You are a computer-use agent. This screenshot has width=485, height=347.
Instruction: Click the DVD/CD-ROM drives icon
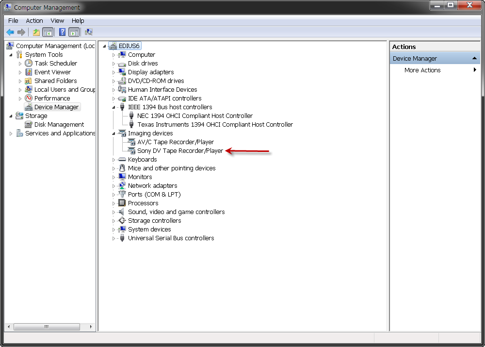click(122, 81)
